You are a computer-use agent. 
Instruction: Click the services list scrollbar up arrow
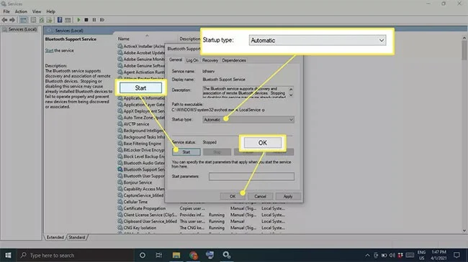(464, 38)
